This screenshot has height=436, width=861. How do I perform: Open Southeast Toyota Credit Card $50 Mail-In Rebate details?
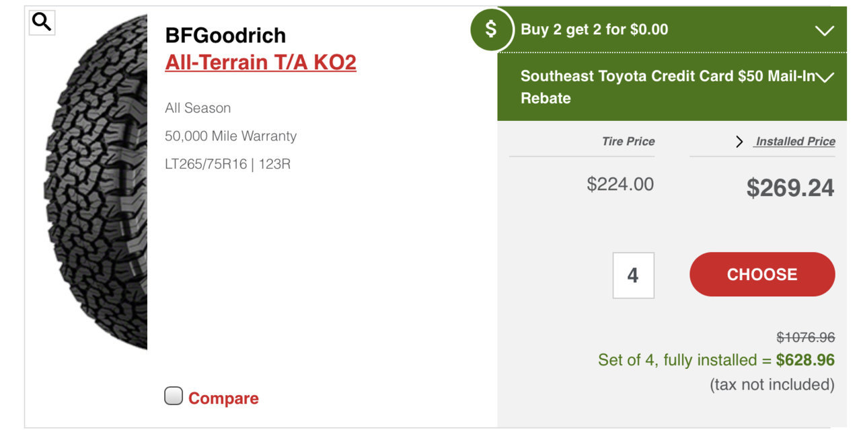(672, 87)
